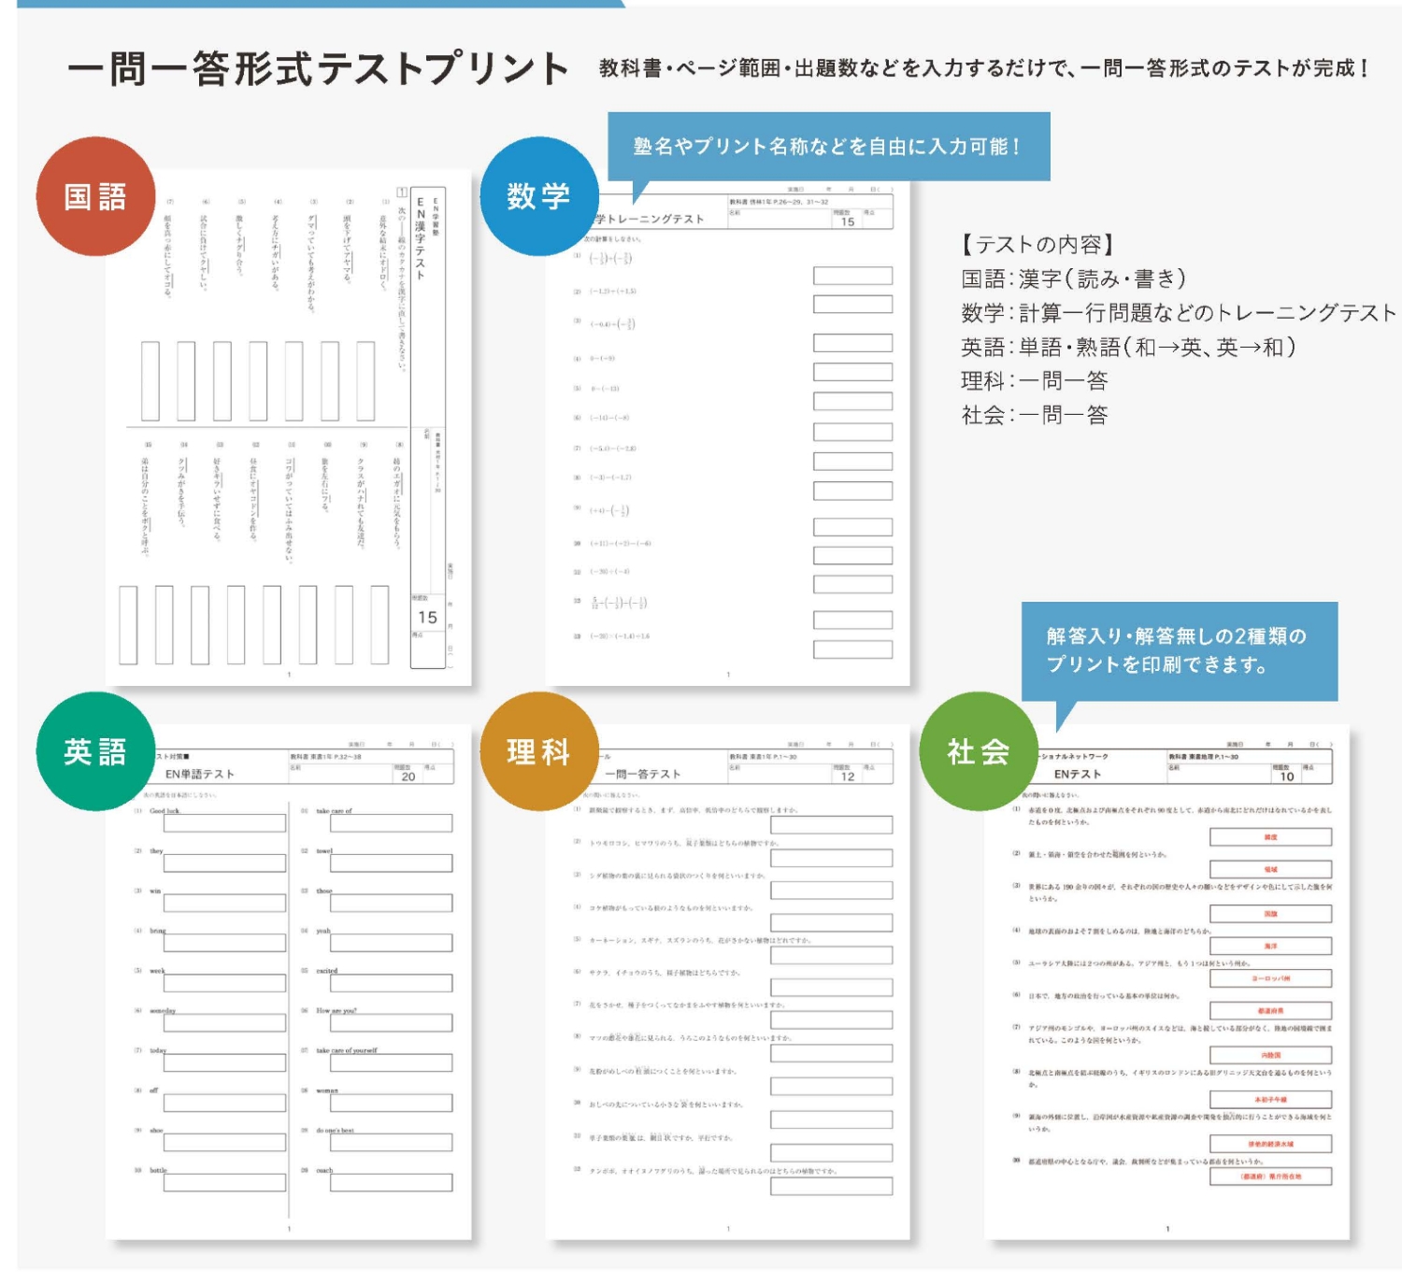Click the line 英語:単語・熟語(和→英、英→和)

(1128, 347)
